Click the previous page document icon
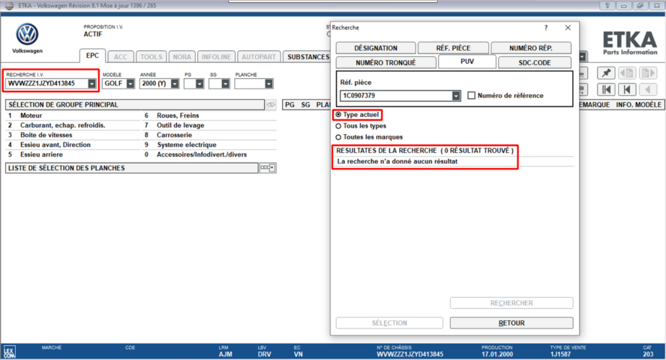The image size is (666, 360). point(627,73)
